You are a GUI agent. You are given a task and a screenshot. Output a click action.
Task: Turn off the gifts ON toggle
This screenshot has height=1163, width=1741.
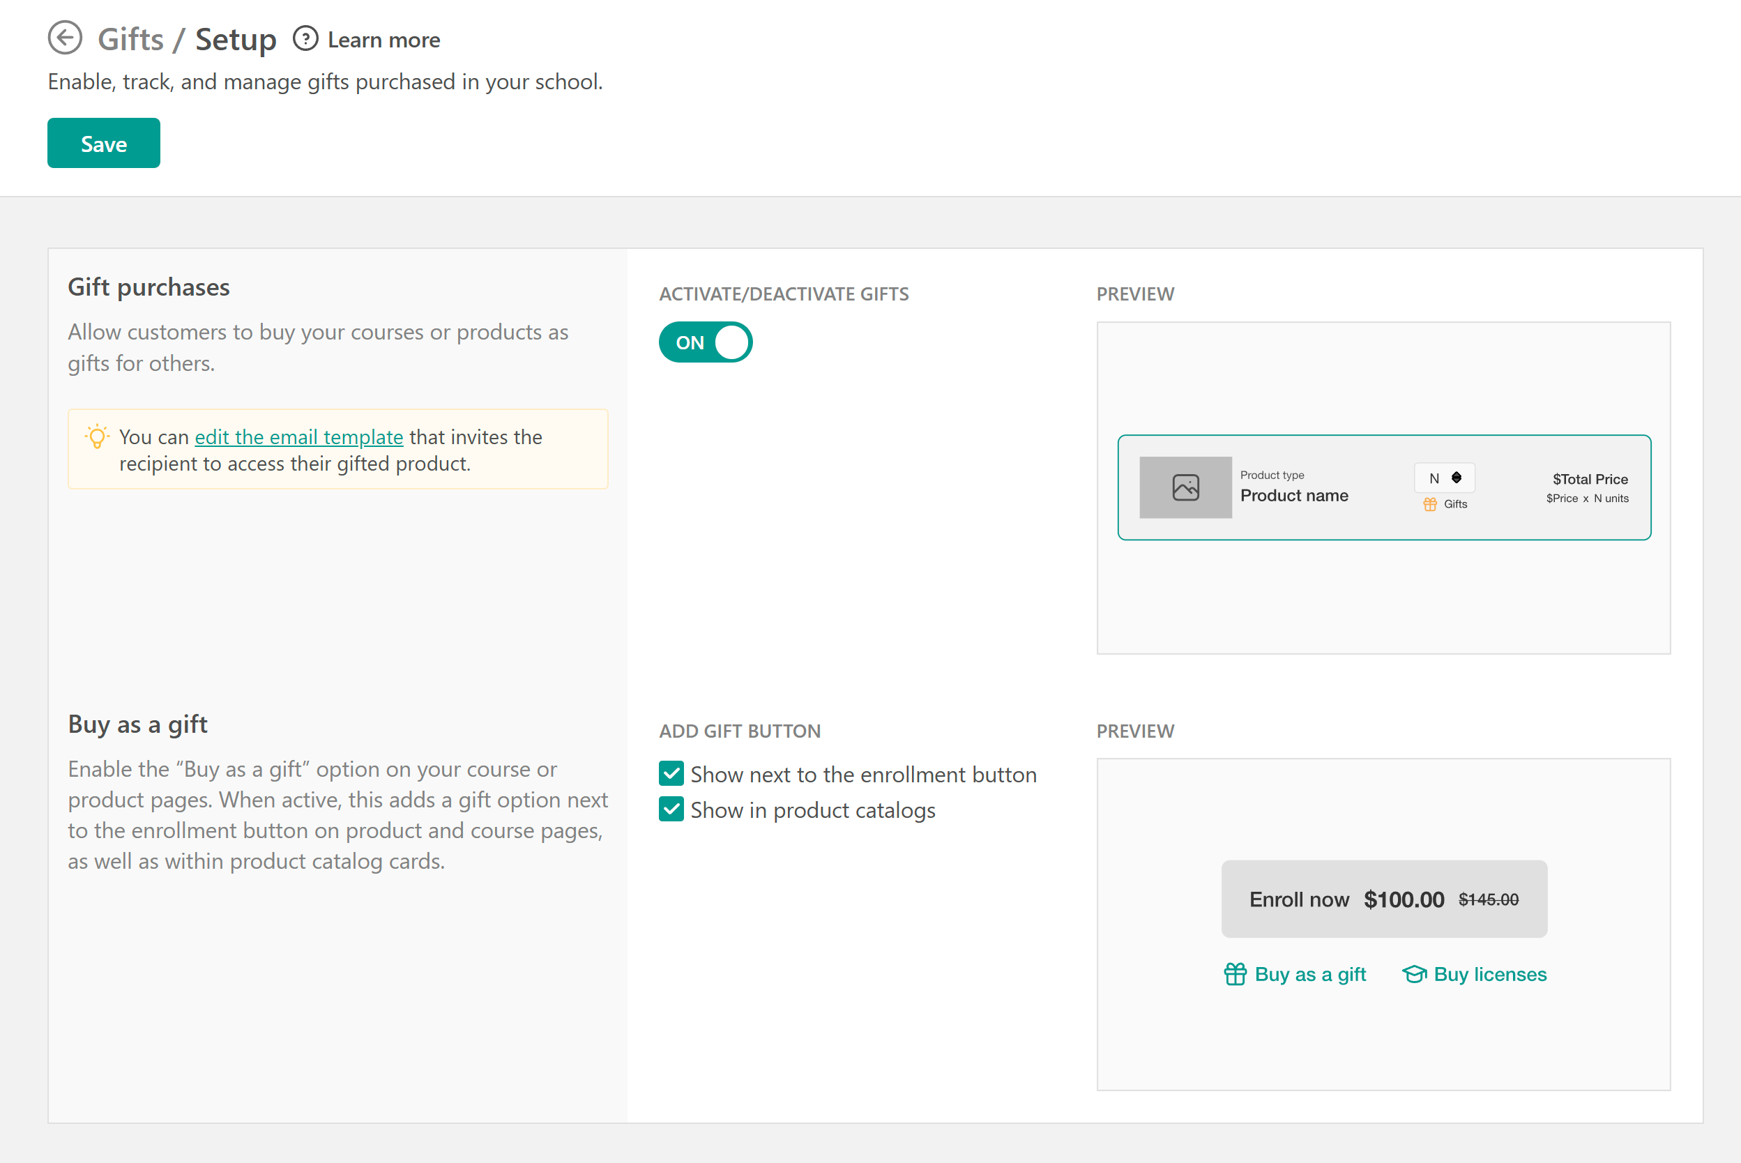705,342
